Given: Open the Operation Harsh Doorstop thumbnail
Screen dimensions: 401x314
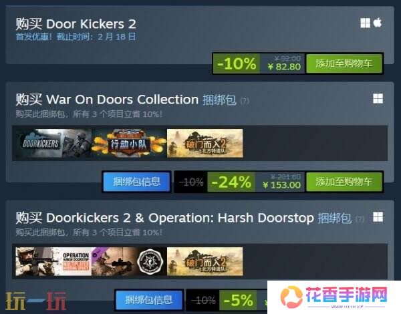Looking at the screenshot, I should 53,262.
